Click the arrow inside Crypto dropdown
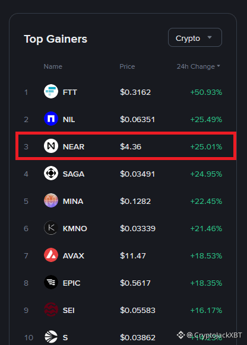Viewport: 247px width, 345px height. [x=210, y=37]
